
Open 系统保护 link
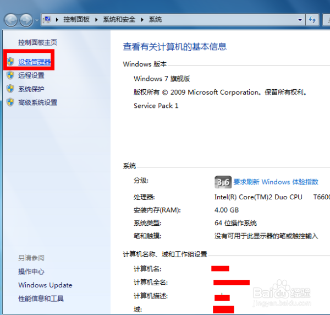[x=31, y=89]
